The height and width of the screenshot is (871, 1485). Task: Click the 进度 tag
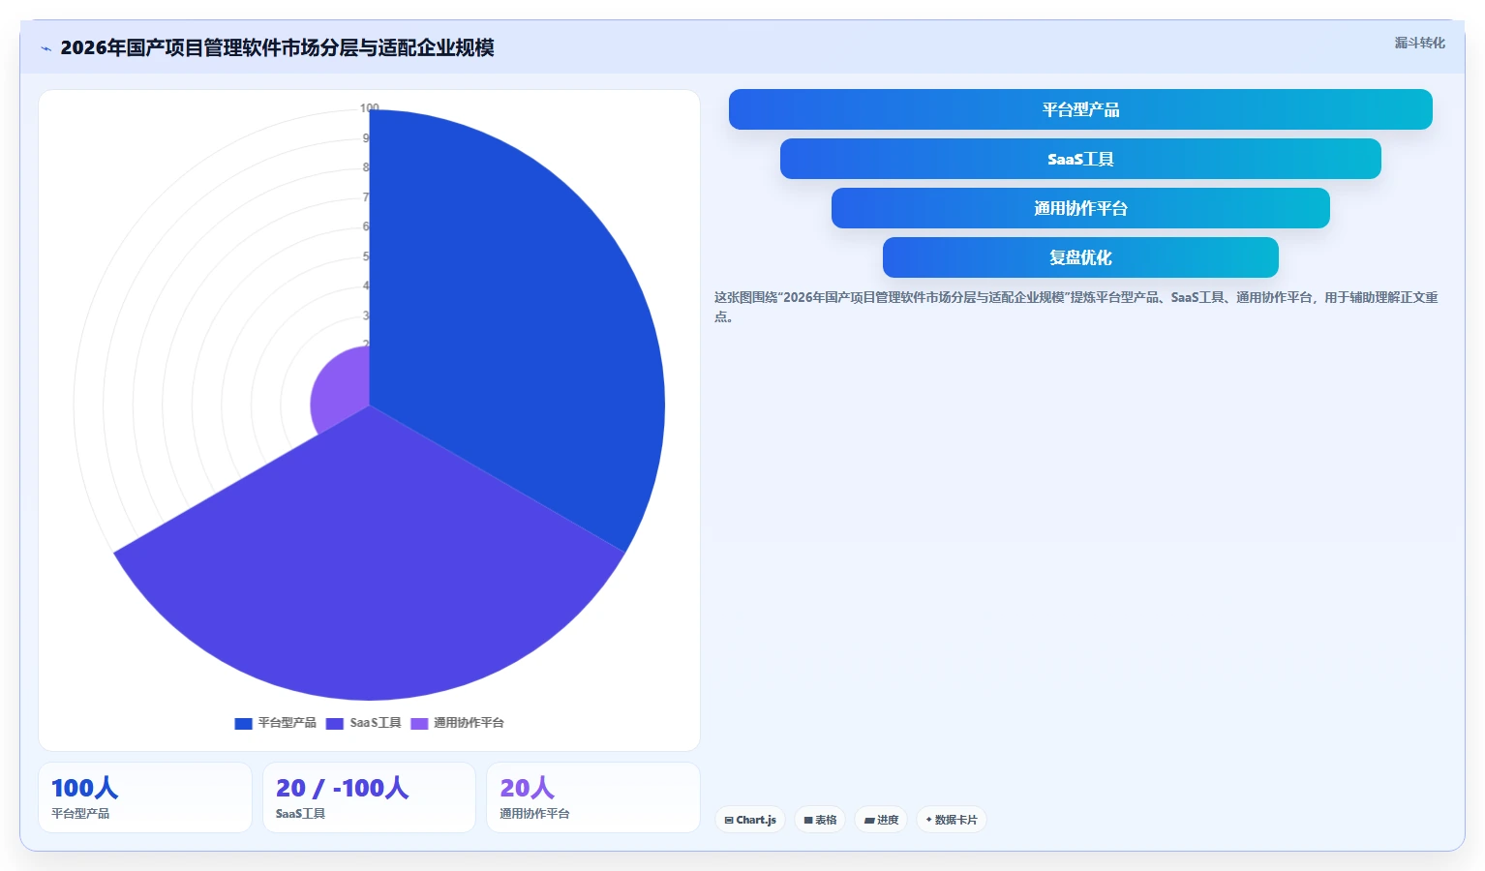coord(881,820)
